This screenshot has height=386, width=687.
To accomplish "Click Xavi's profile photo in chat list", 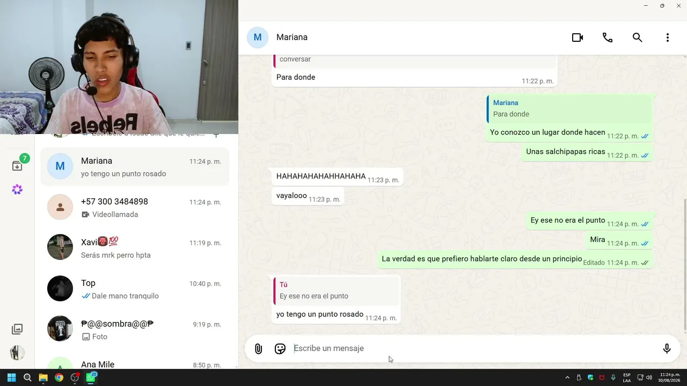I will pos(60,247).
